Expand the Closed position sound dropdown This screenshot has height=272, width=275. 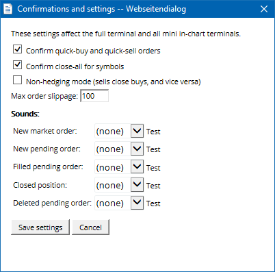pos(119,185)
